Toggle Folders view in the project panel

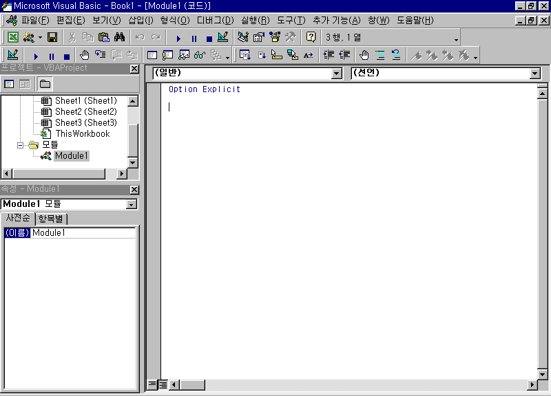tap(45, 84)
